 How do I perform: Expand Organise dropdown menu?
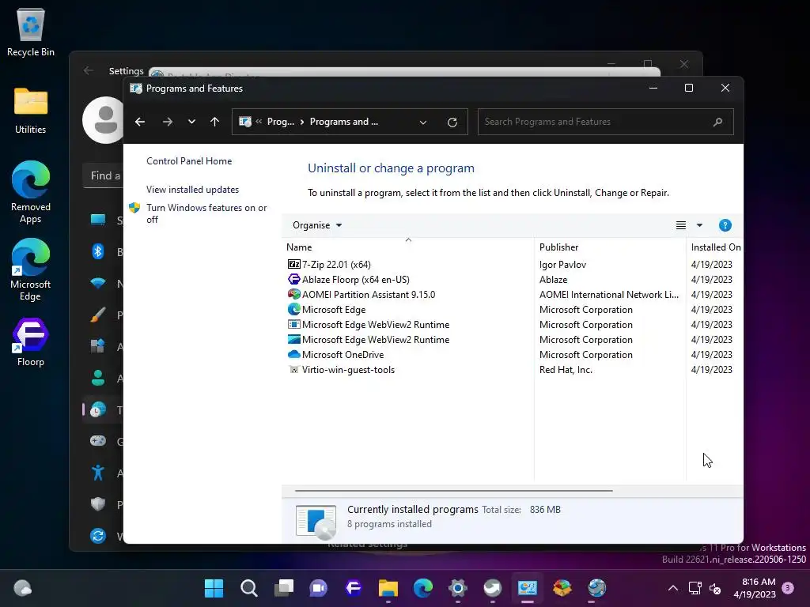[317, 225]
